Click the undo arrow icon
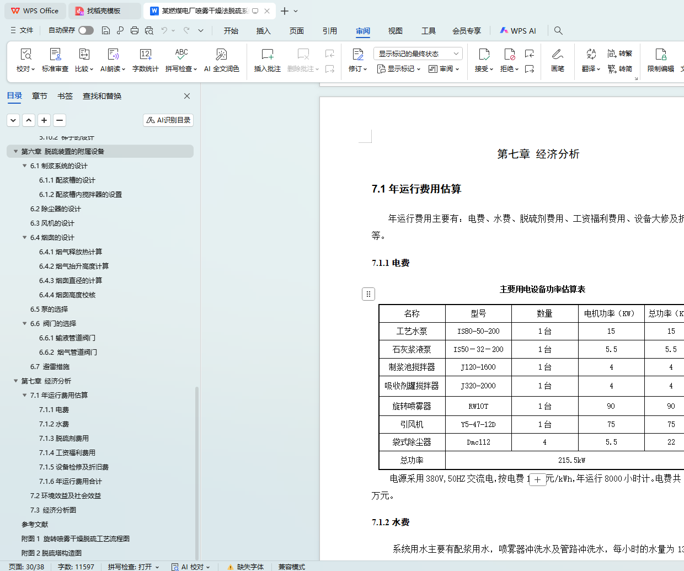Viewport: 684px width, 571px height. [x=164, y=30]
